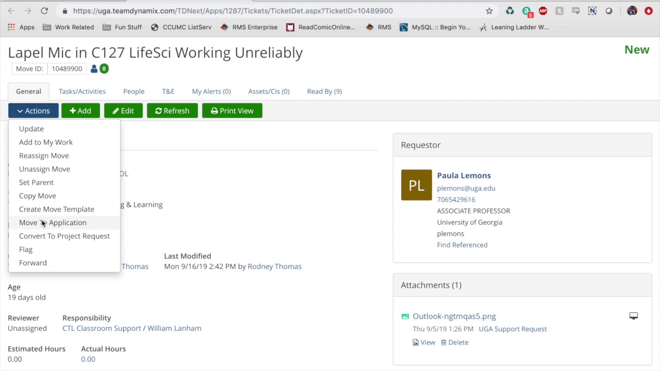660x371 pixels.
Task: Click the Paula Lemons PL avatar
Action: tap(416, 185)
